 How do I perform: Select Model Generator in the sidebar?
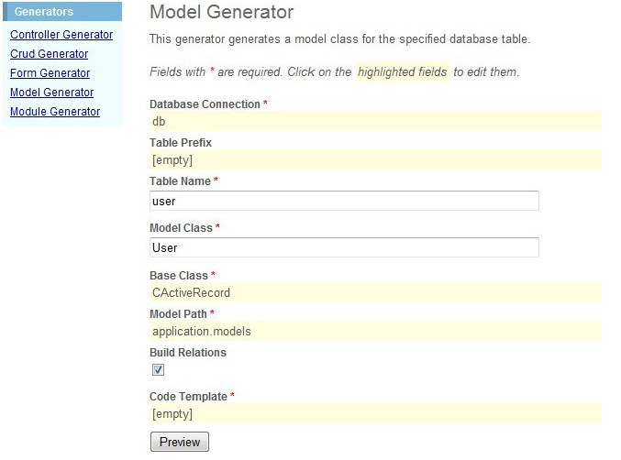point(51,93)
